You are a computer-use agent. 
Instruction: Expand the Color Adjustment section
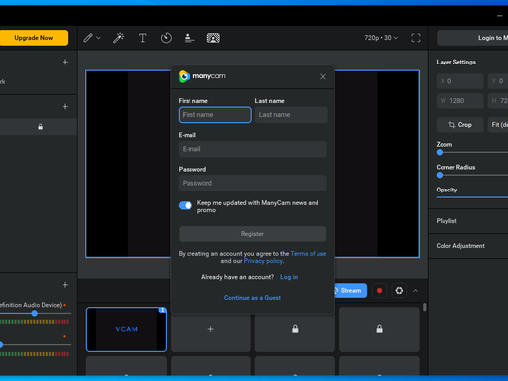click(468, 246)
